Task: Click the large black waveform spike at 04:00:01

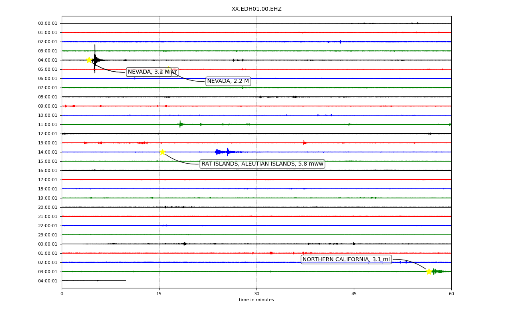Action: (x=95, y=59)
